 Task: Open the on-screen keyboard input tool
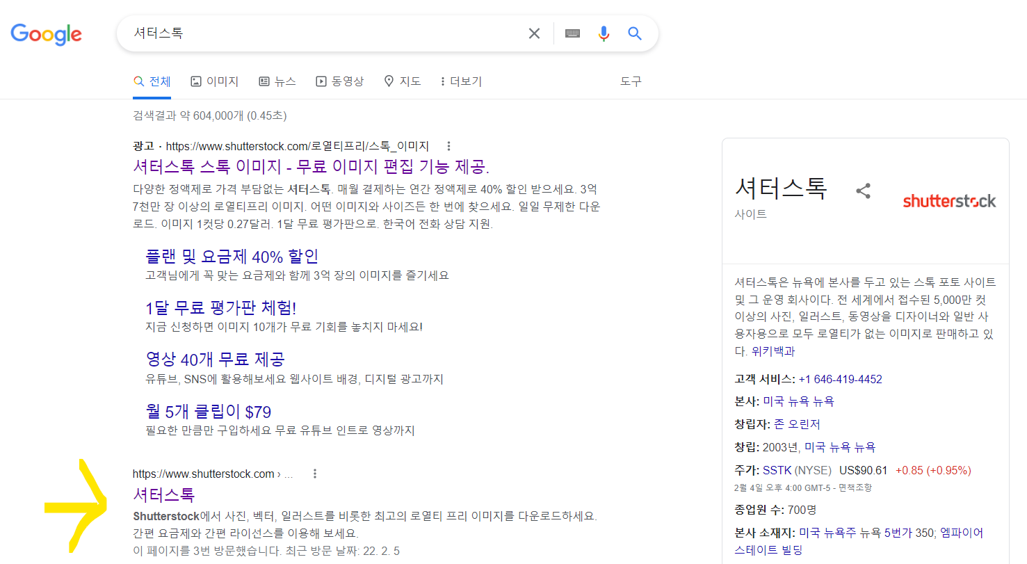tap(572, 33)
